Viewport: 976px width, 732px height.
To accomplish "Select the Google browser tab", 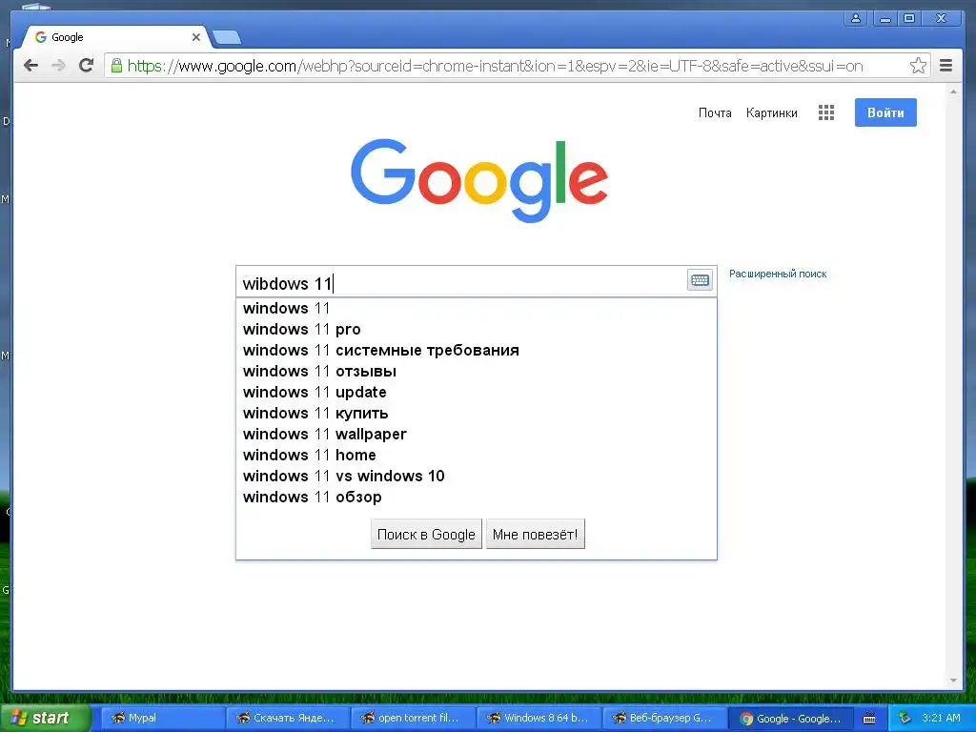I will [x=115, y=37].
